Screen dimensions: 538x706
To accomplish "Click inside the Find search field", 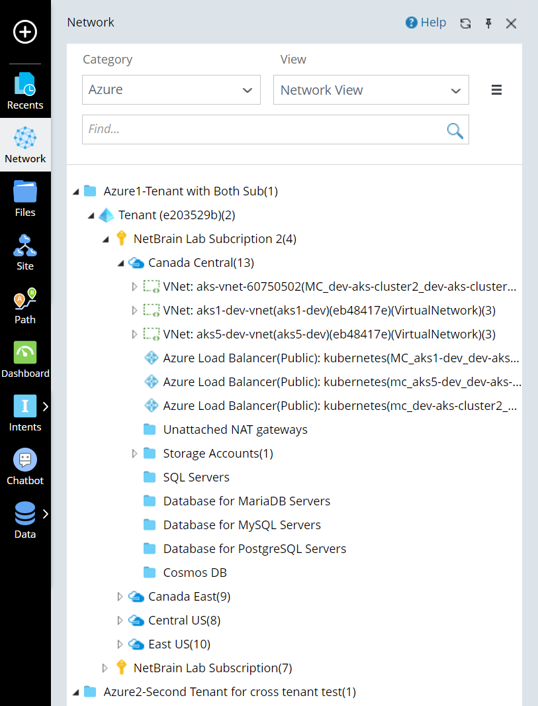I will pyautogui.click(x=265, y=130).
